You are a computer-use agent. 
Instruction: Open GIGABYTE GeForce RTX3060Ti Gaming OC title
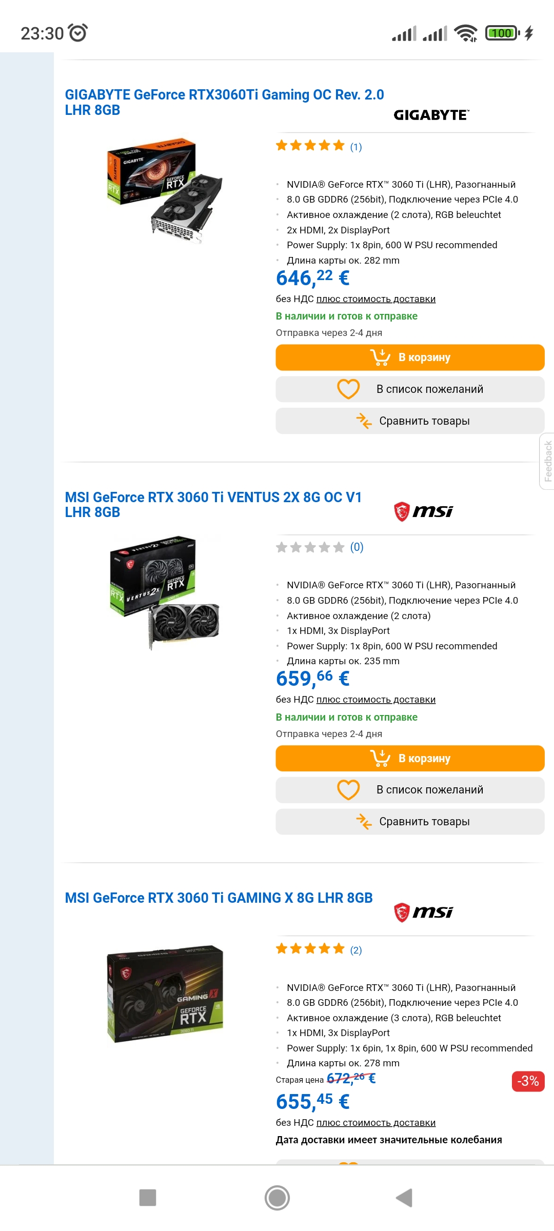click(224, 102)
